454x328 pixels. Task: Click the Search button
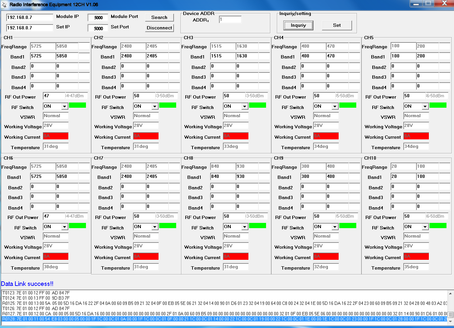click(160, 18)
